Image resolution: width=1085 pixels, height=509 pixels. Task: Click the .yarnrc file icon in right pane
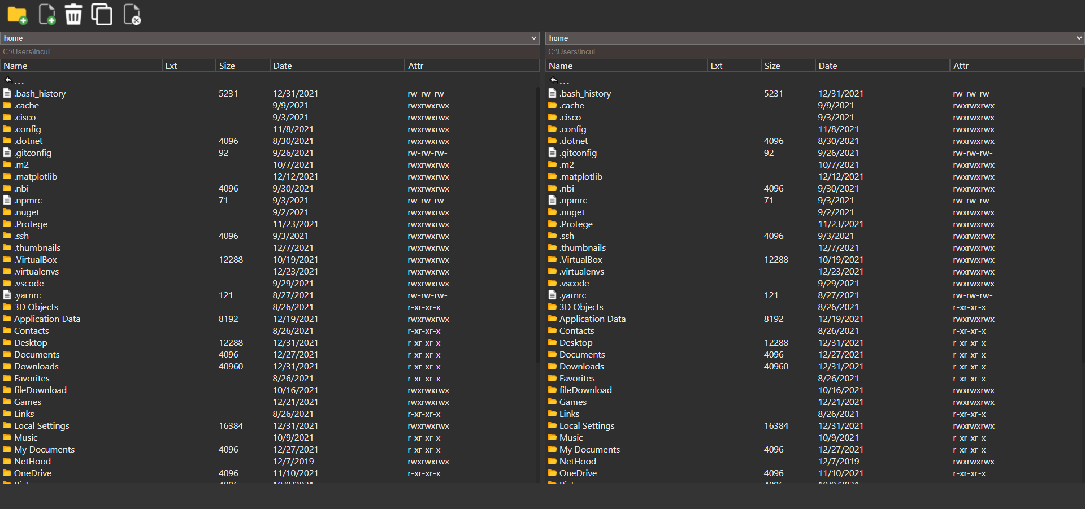553,295
